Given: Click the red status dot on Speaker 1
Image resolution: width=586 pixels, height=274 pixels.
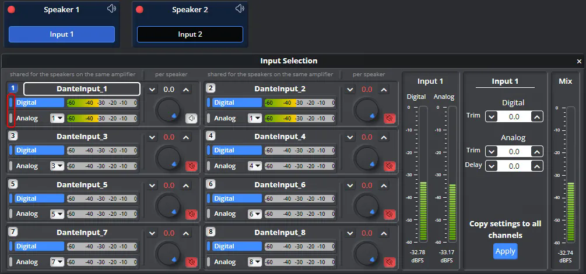Looking at the screenshot, I should point(12,10).
